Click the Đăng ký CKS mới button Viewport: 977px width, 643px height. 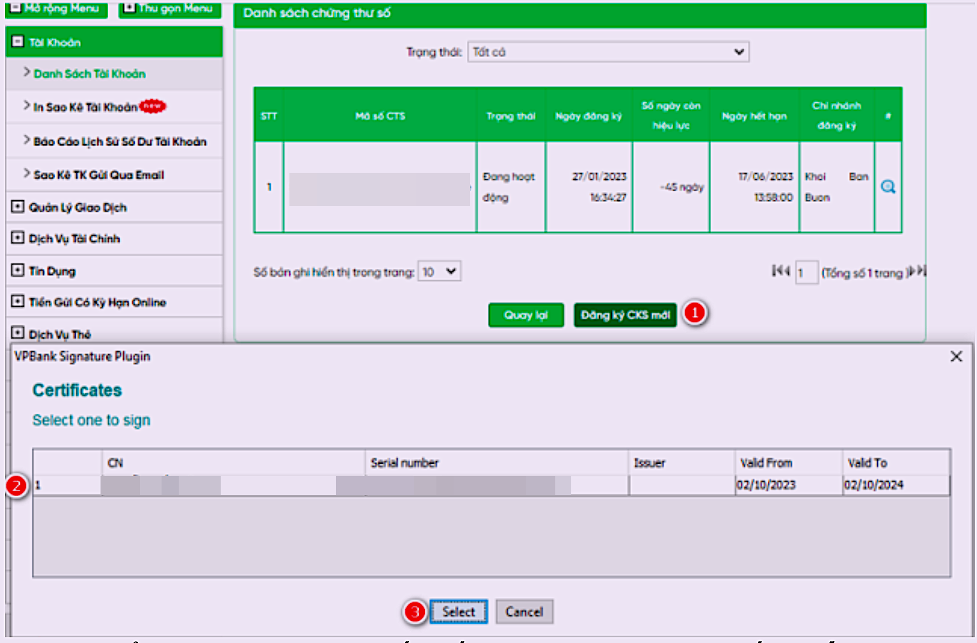coord(625,315)
